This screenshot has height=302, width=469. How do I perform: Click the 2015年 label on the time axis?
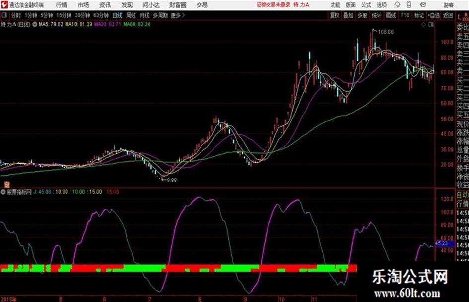[8, 299]
